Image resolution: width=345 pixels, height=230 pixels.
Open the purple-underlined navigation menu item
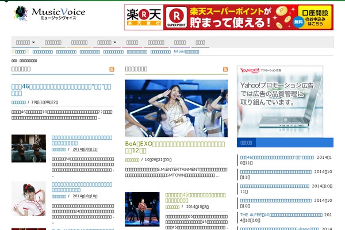(x=180, y=43)
